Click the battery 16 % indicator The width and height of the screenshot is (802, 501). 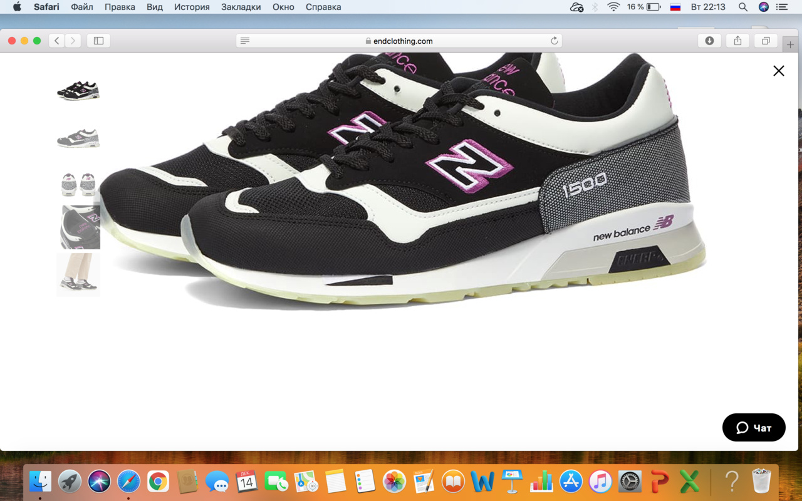pos(643,7)
